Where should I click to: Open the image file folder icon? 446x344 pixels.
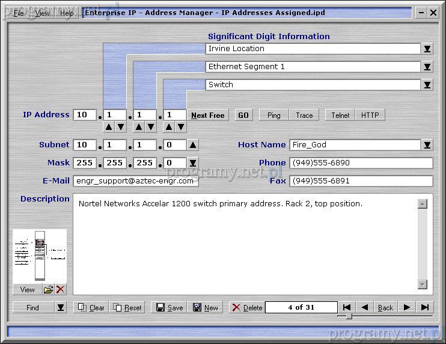pyautogui.click(x=49, y=290)
